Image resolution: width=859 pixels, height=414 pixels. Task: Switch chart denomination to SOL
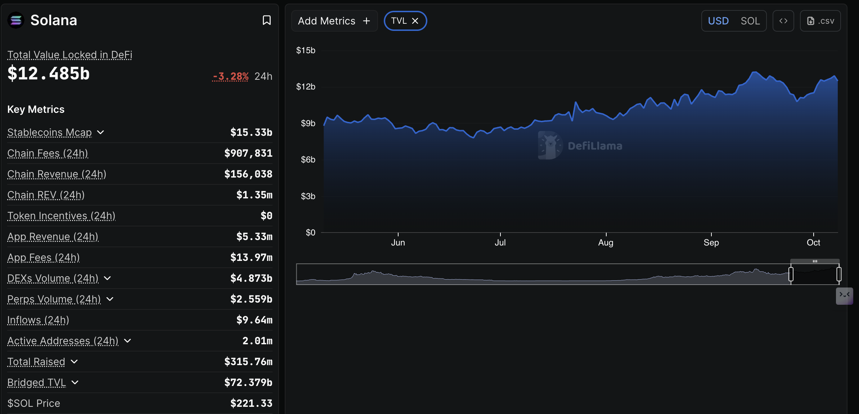coord(750,21)
